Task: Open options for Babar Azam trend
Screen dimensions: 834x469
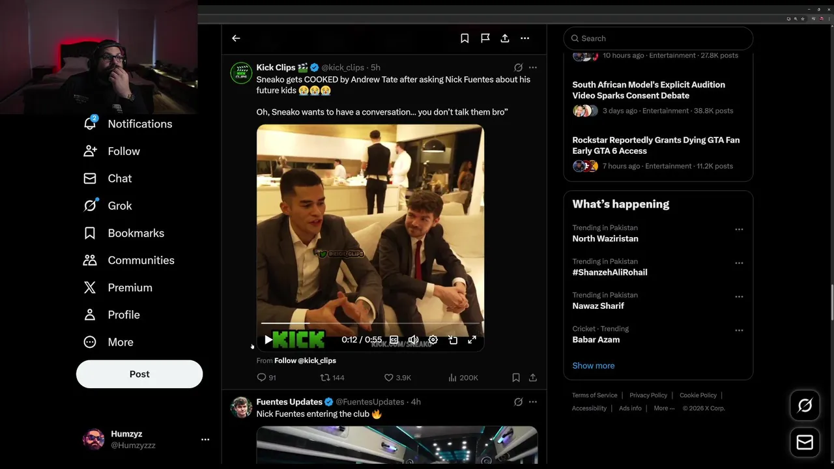Action: coord(739,330)
